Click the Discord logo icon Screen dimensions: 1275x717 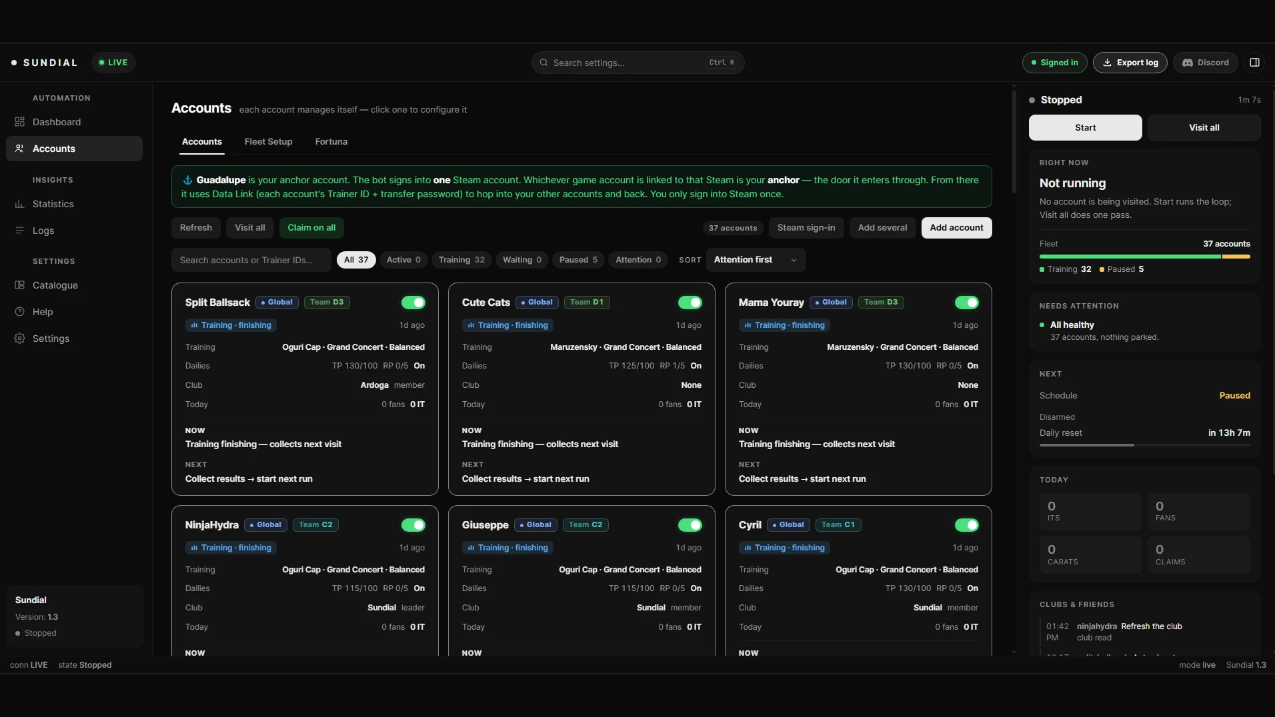(1188, 63)
